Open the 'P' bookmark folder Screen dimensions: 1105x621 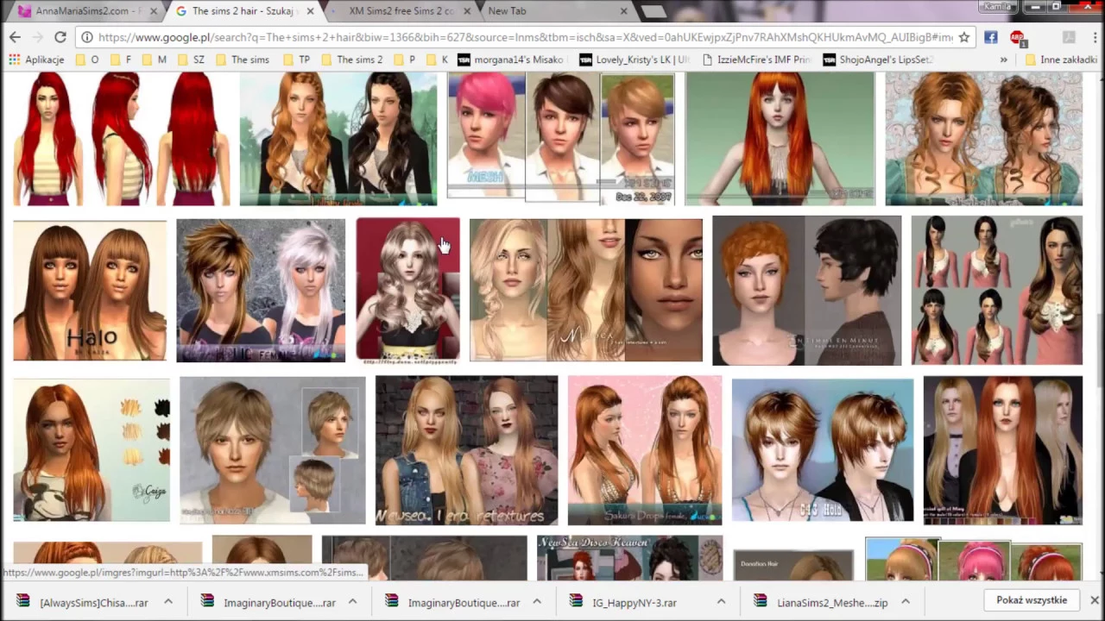pos(404,60)
